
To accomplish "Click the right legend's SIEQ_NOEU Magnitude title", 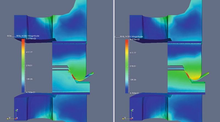I will 129,37.
